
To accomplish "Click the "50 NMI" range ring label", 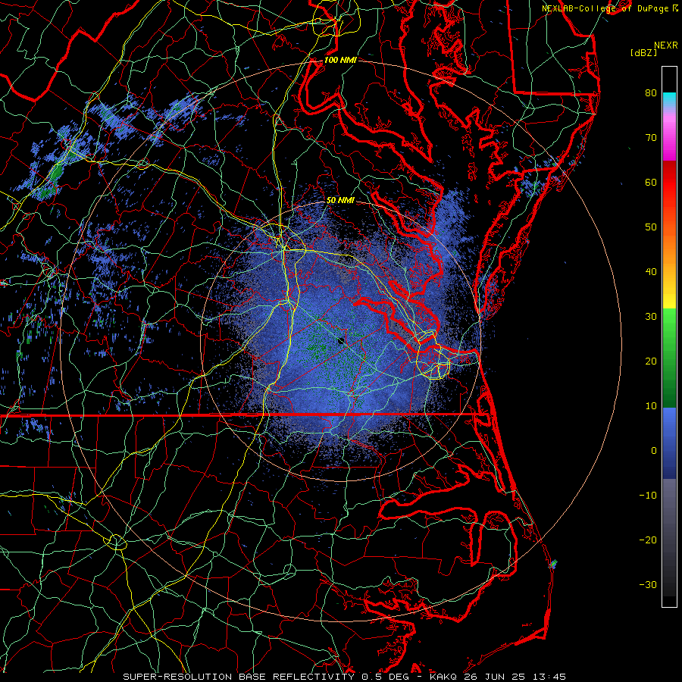I will click(x=340, y=200).
